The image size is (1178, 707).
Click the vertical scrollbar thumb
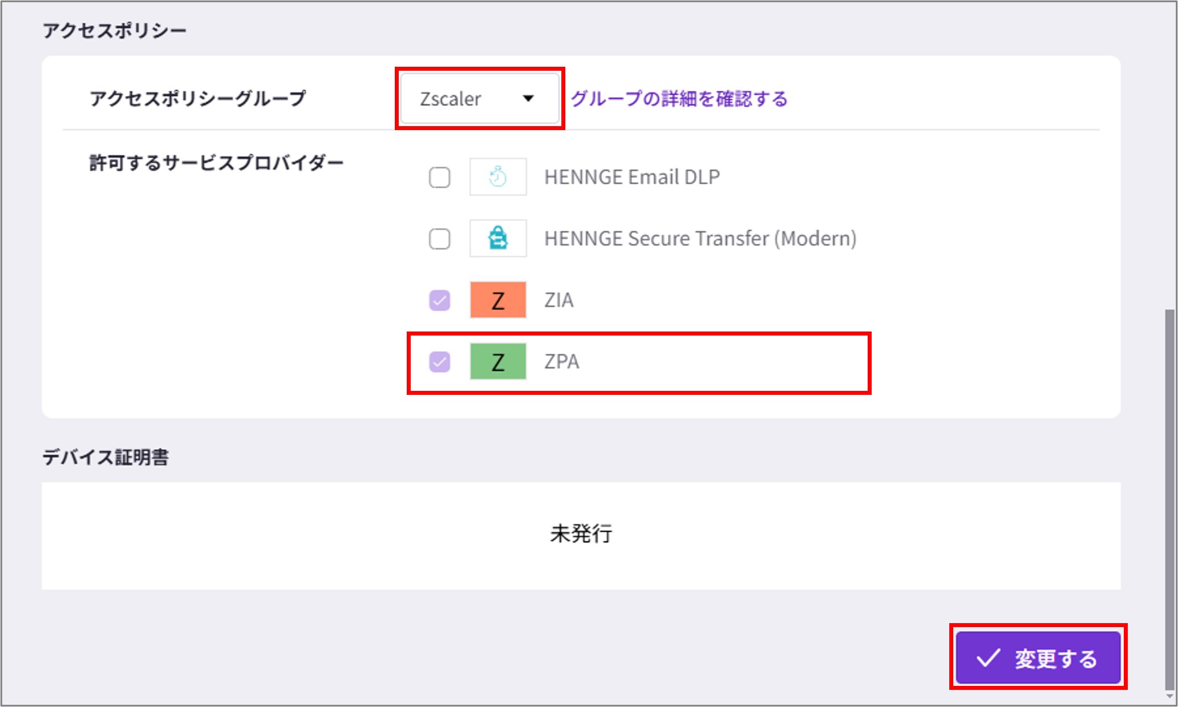pos(1169,499)
